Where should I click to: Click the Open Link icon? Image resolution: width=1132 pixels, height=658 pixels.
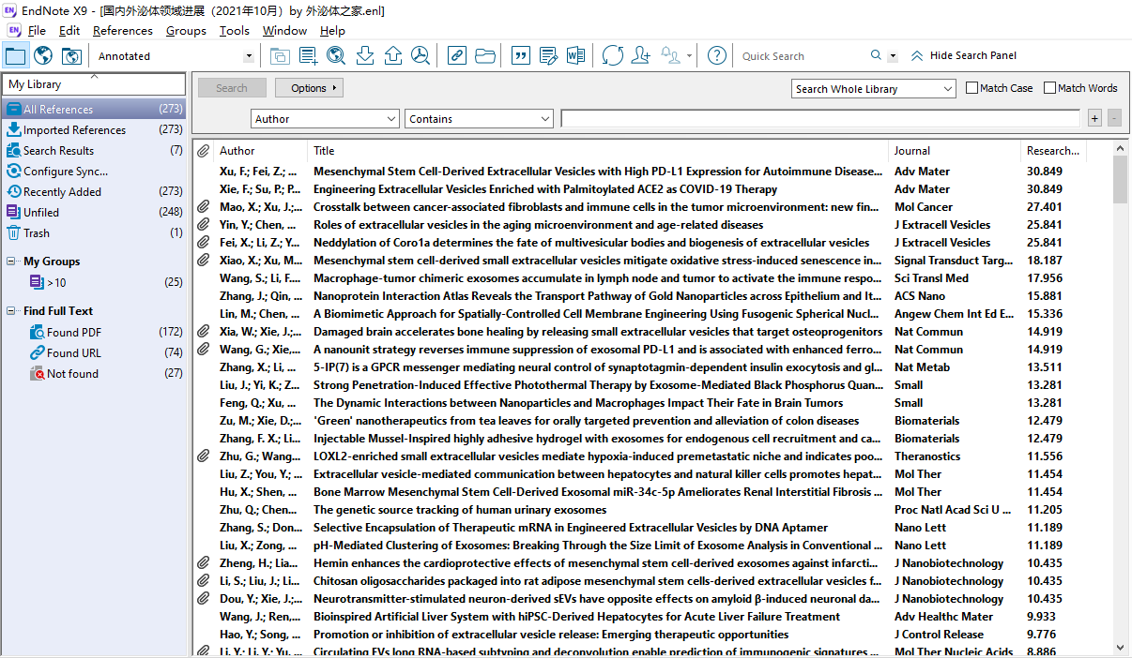(x=456, y=55)
